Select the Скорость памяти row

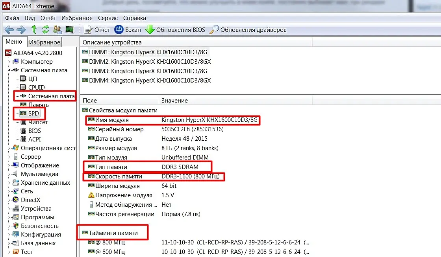coord(154,176)
